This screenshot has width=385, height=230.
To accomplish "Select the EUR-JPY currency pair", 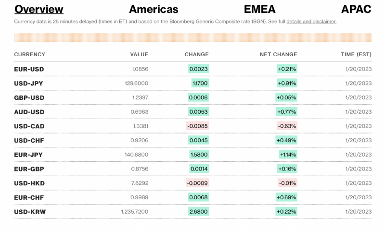I will click(28, 155).
